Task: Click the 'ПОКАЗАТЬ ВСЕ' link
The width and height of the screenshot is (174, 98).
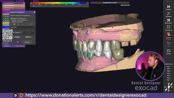Action: pyautogui.click(x=20, y=46)
